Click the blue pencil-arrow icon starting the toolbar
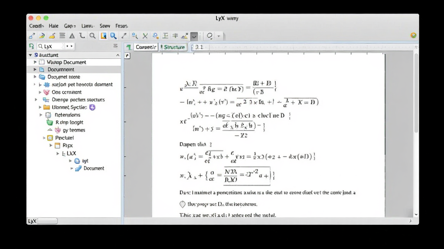Screen dimensions: 444x249 [32, 36]
